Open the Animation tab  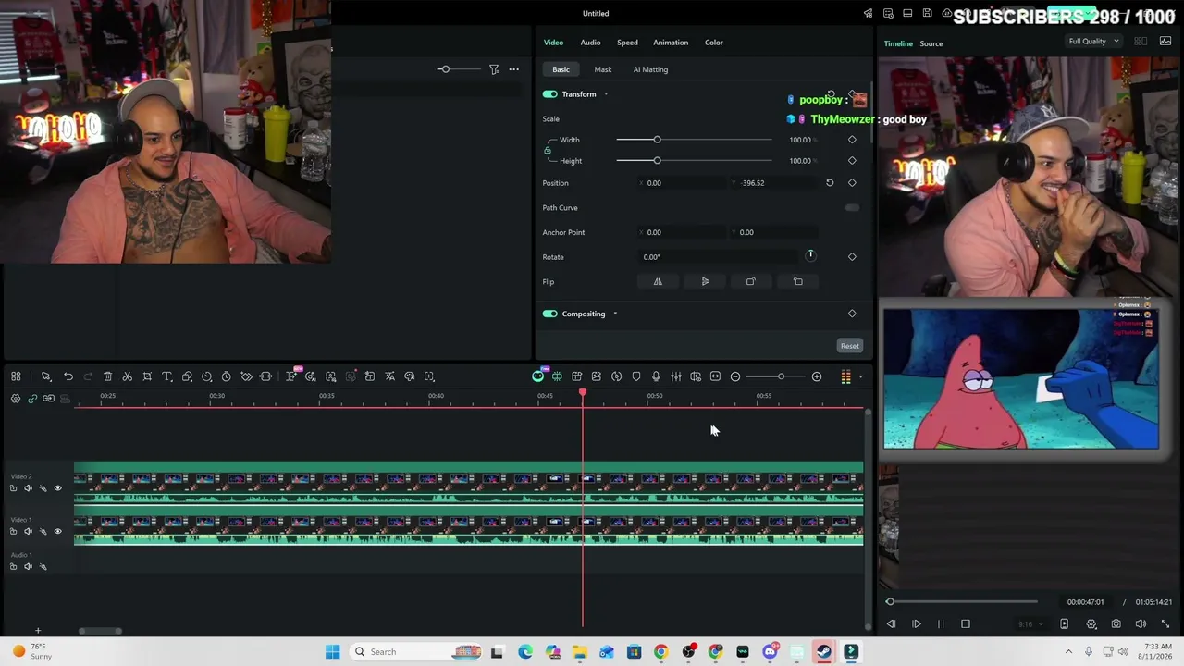[671, 43]
